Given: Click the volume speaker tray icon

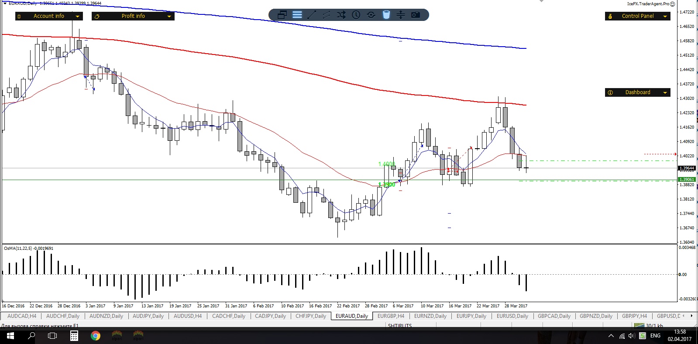Looking at the screenshot, I should [x=632, y=336].
